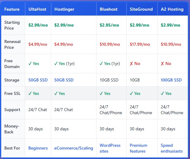190x159 pixels.
Task: Click the A2 Hosting Free SSL checkmark
Action: 162,93
